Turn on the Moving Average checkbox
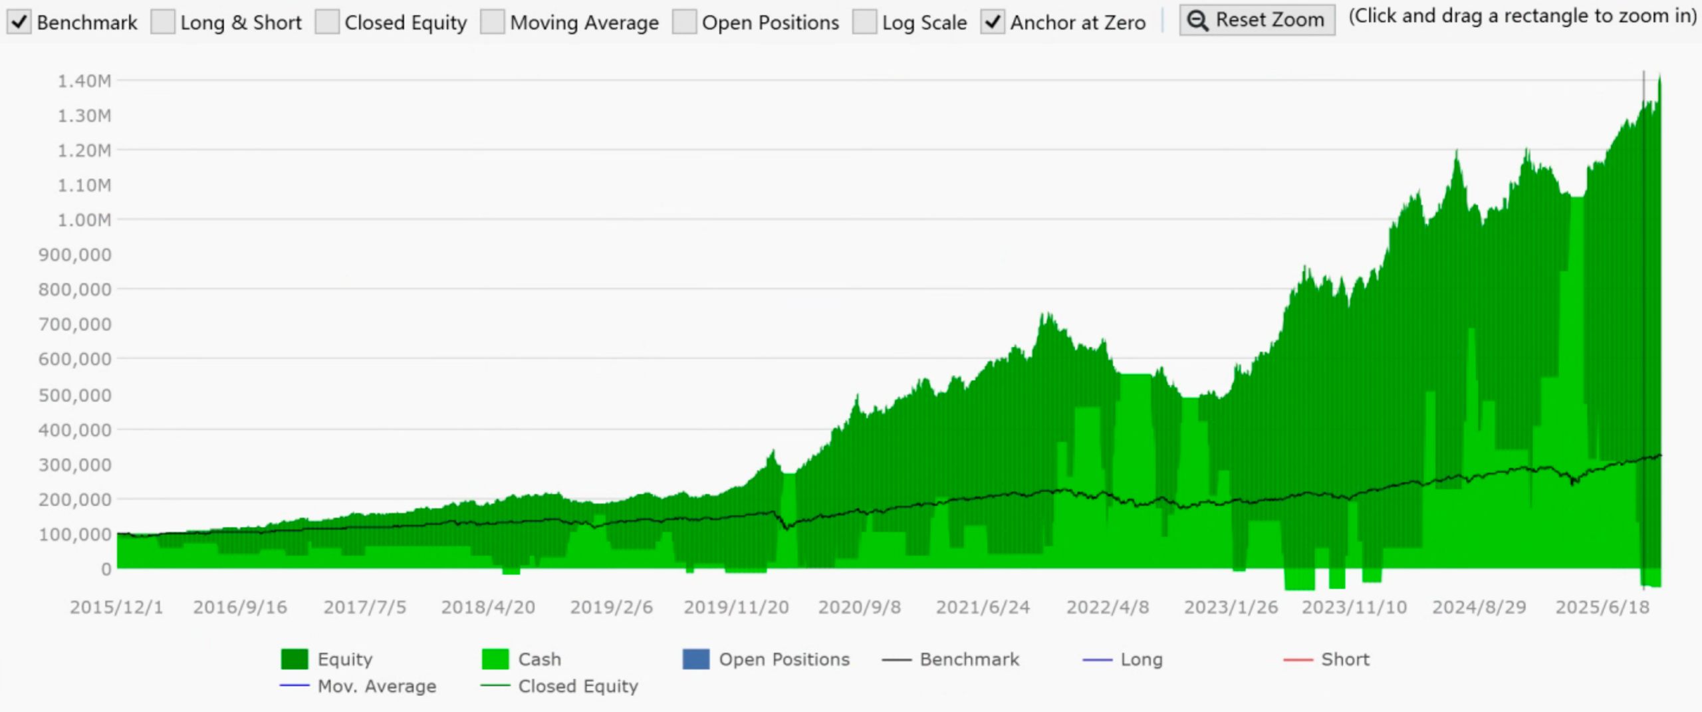The height and width of the screenshot is (712, 1702). tap(492, 22)
